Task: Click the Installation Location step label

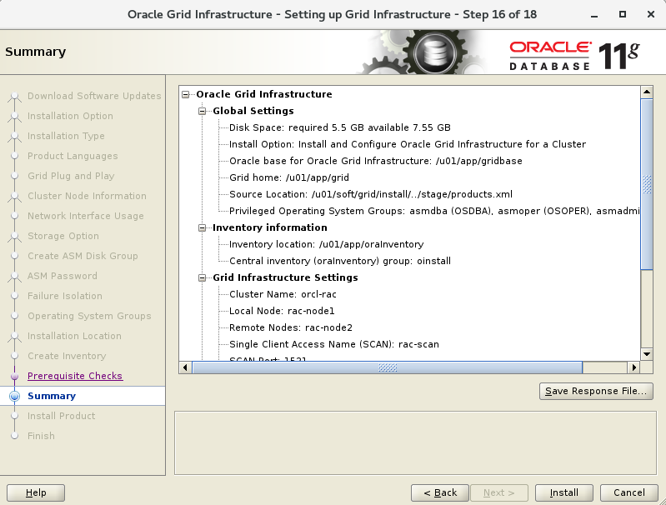Action: tap(74, 336)
